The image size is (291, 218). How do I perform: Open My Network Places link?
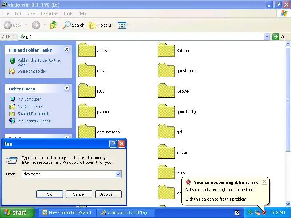[x=34, y=121]
